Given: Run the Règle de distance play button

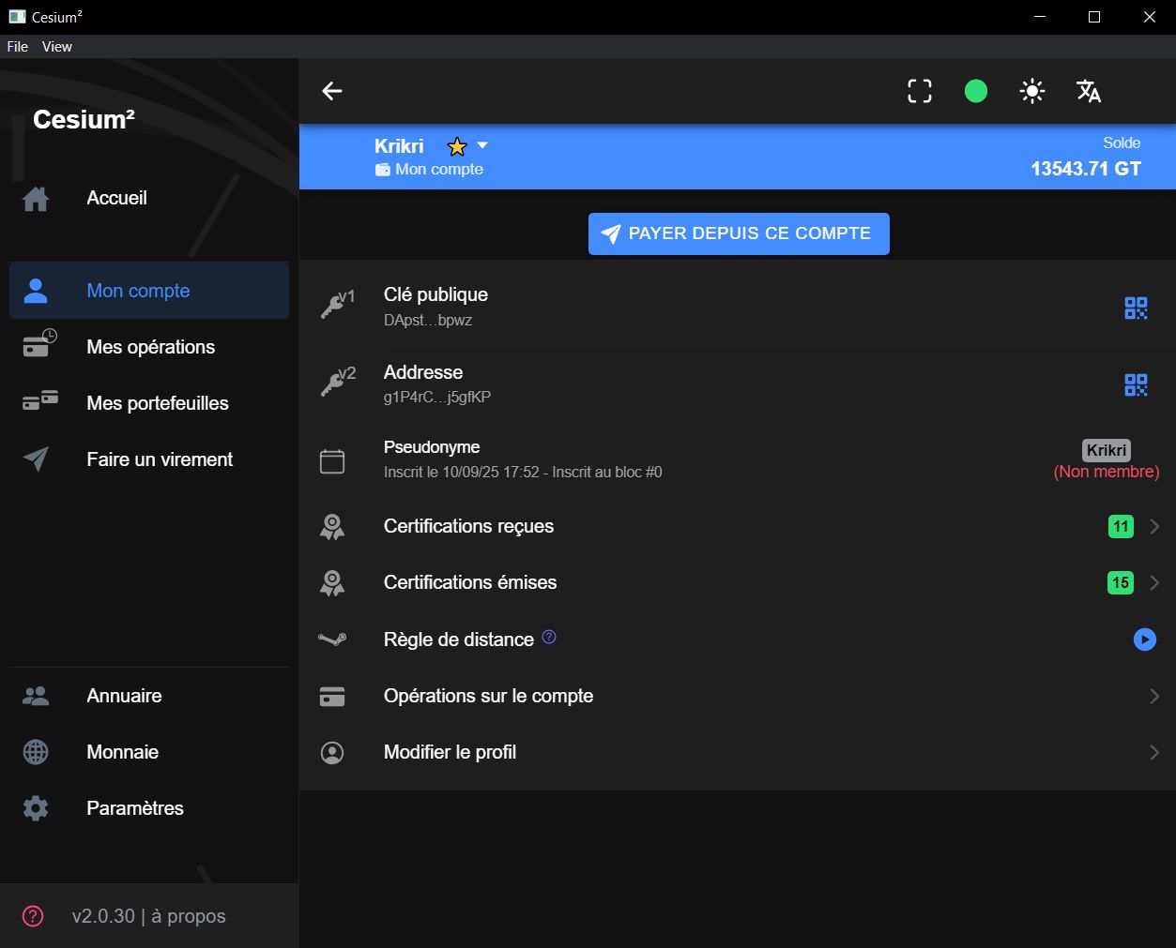Looking at the screenshot, I should 1144,640.
